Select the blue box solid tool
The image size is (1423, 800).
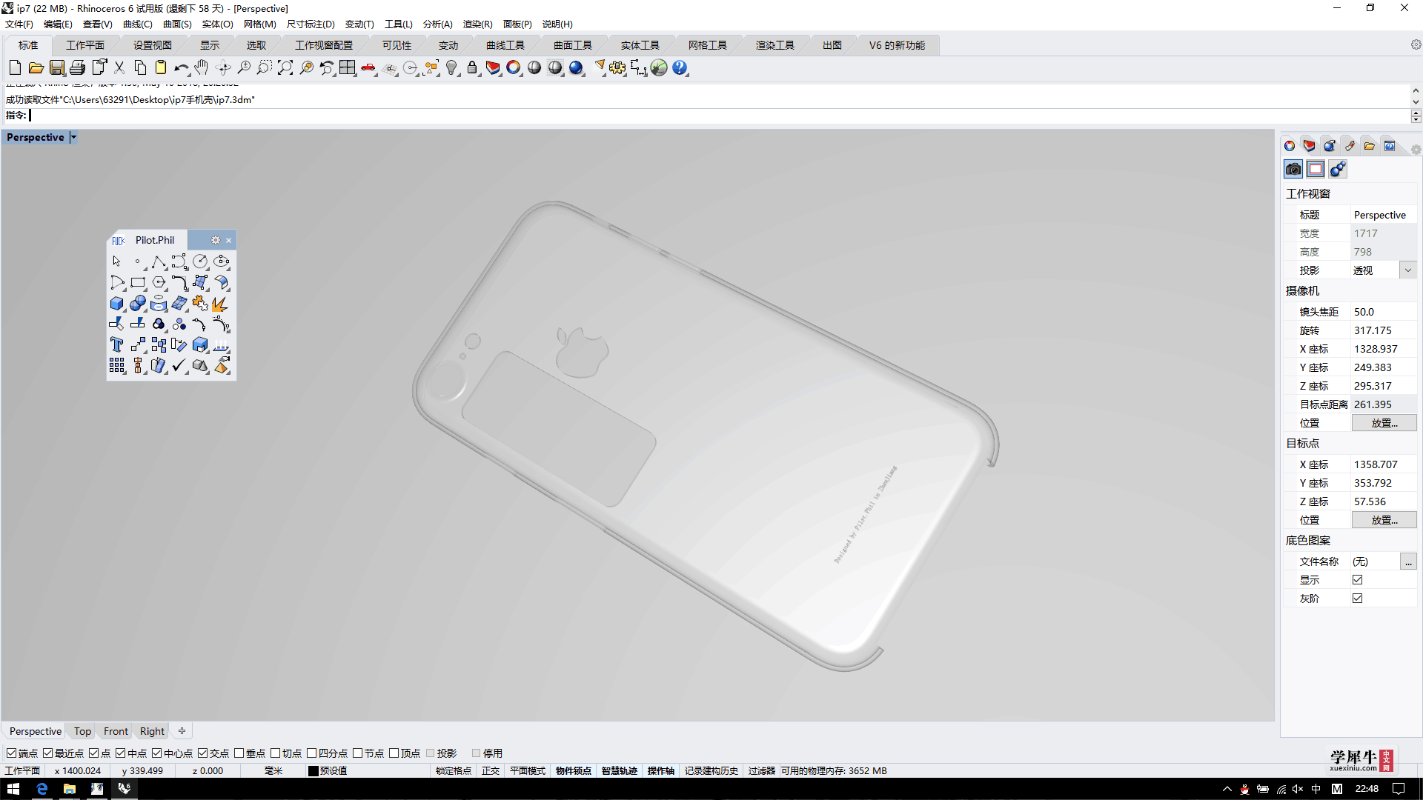point(117,303)
